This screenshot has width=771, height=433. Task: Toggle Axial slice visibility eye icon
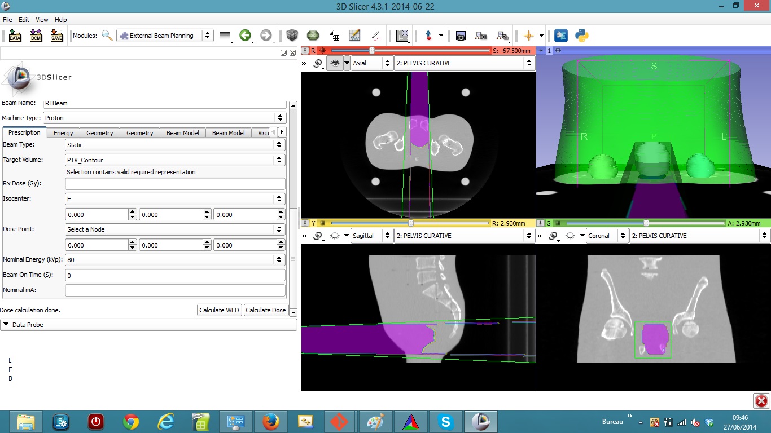335,63
